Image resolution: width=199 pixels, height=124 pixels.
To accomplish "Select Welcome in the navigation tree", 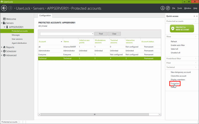I will (11, 19).
